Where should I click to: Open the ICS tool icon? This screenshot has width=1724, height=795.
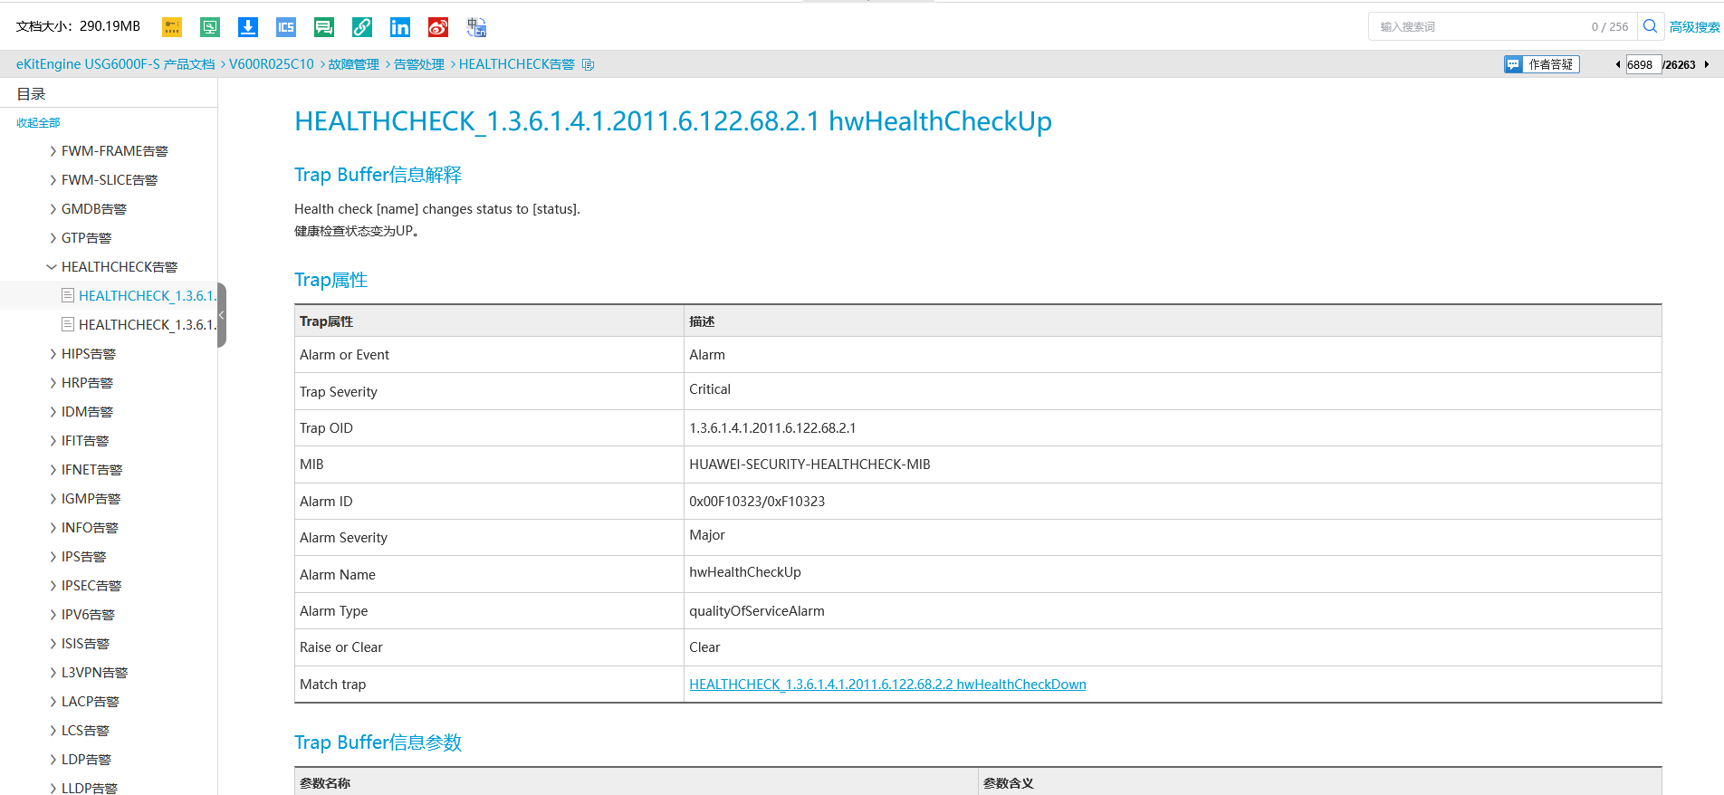point(286,27)
